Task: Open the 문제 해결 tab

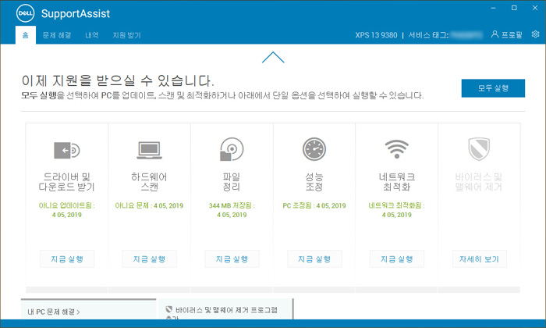Action: [57, 35]
